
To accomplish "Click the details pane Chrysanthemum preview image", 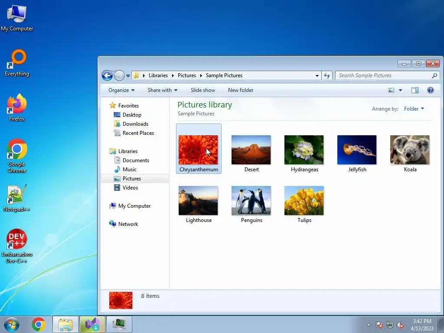I will [x=121, y=300].
